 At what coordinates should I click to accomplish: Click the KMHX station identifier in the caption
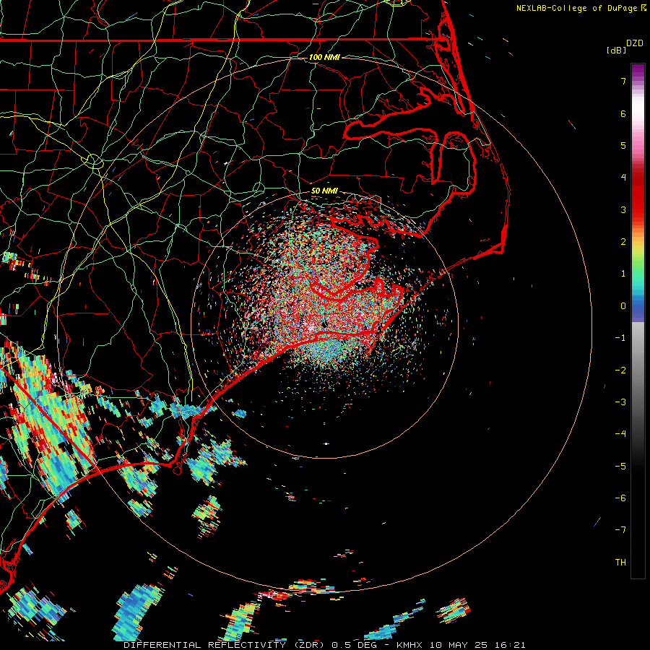tap(409, 645)
